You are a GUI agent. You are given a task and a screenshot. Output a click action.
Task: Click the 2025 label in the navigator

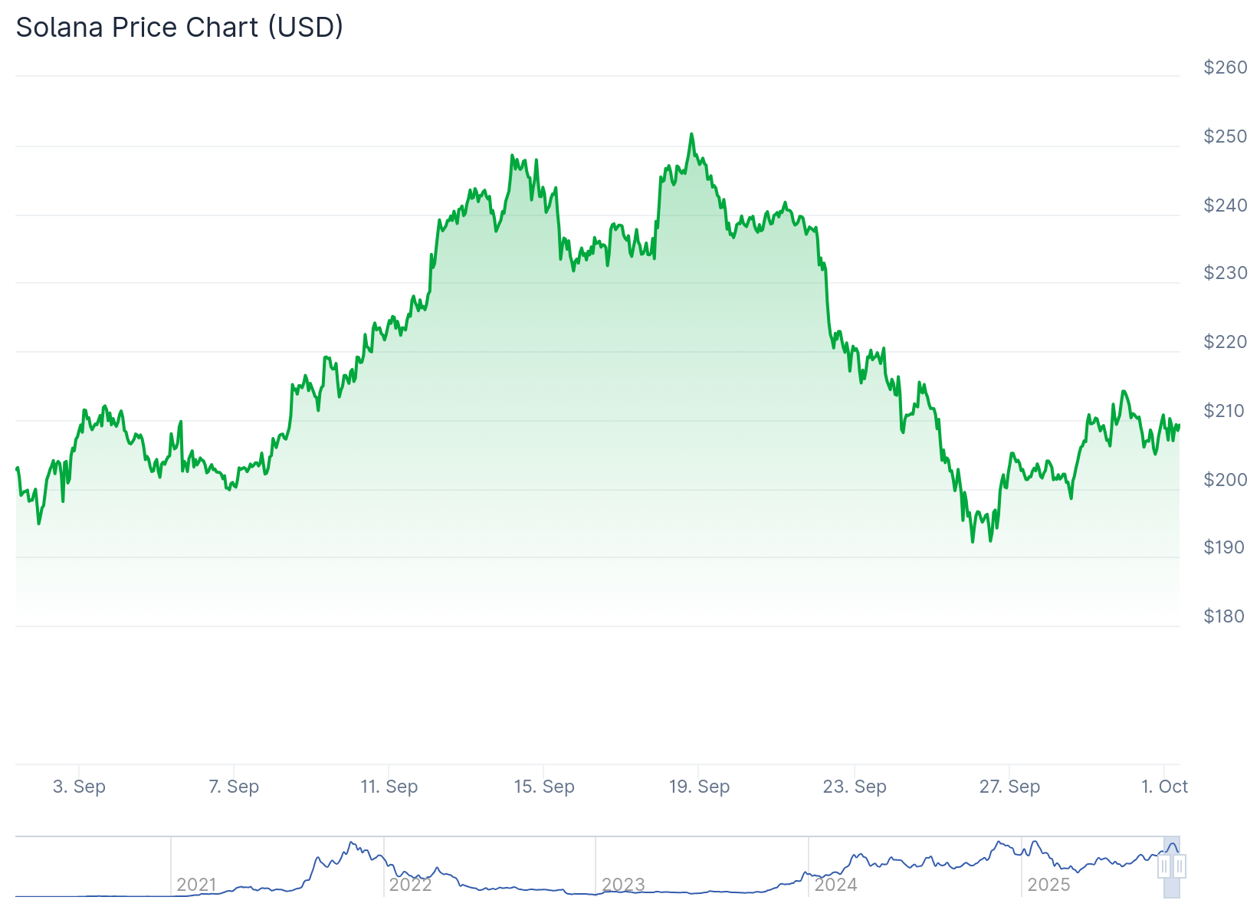[1048, 885]
